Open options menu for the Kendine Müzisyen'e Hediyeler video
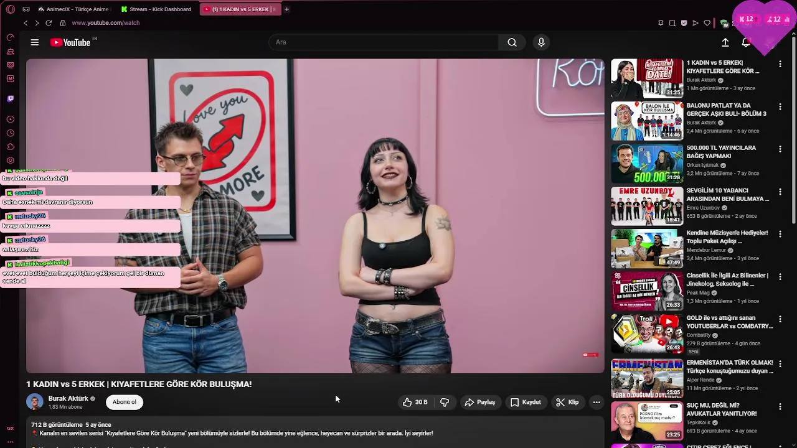797x448 pixels. click(x=780, y=234)
